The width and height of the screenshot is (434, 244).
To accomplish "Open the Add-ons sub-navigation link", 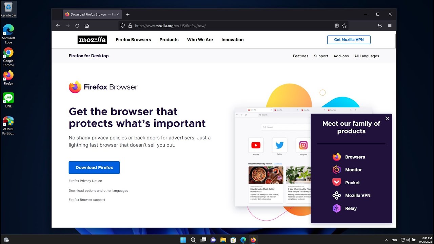I will click(341, 56).
